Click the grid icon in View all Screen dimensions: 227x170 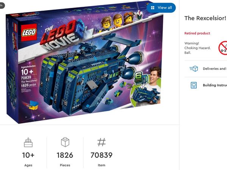point(152,8)
